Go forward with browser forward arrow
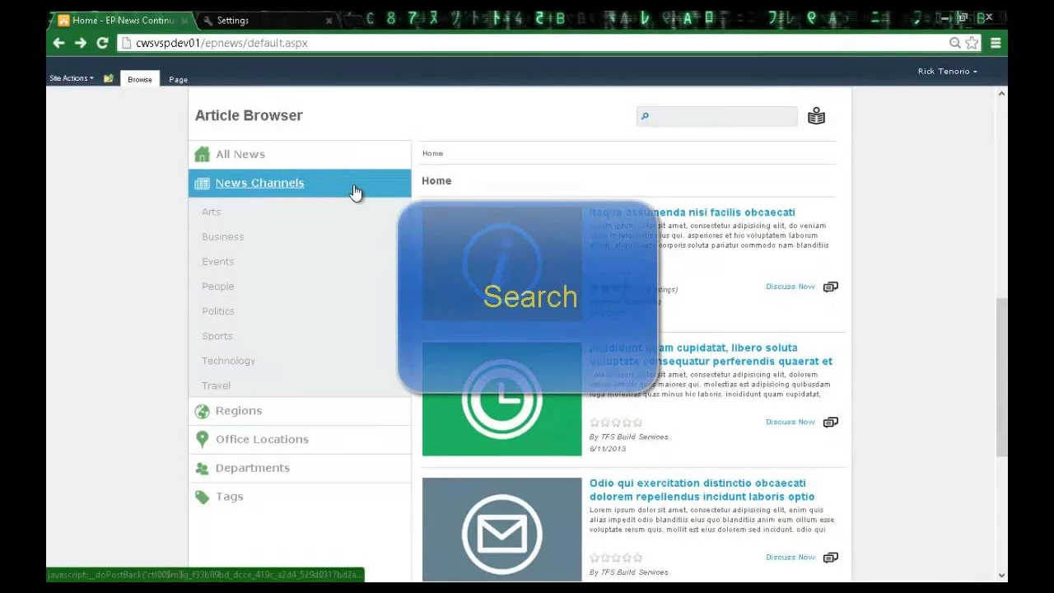The width and height of the screenshot is (1054, 593). [81, 43]
